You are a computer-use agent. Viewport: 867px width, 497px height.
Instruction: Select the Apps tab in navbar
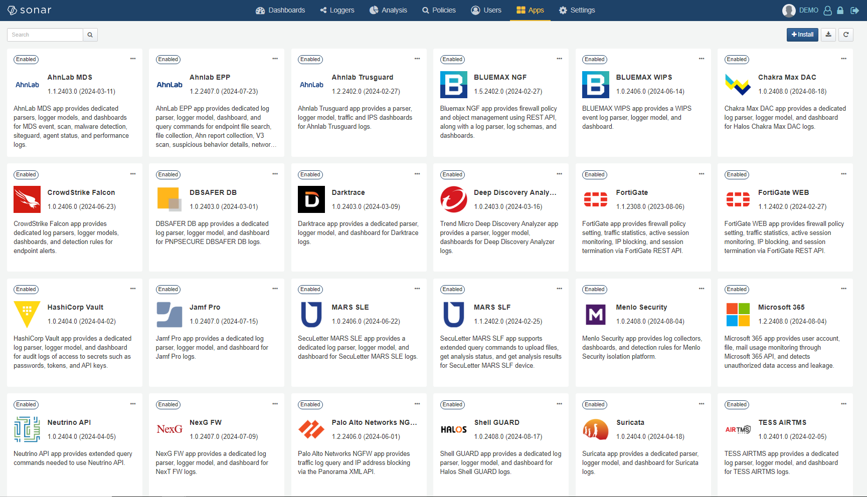tap(530, 10)
